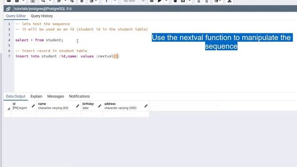
Task: Click the select-all corner triangle in results grid
Action: (x=8, y=109)
